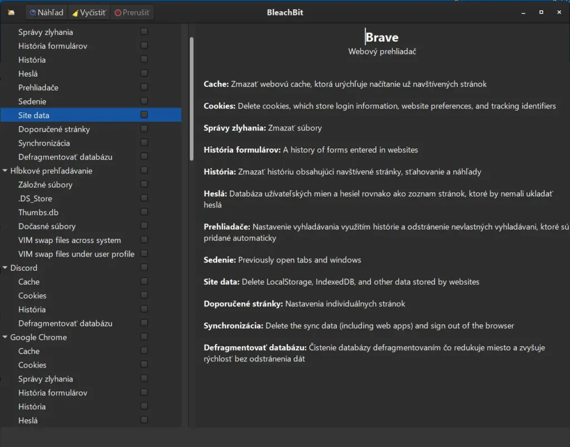The height and width of the screenshot is (447, 570).
Task: Click the Cookies description text in the details pane
Action: pos(396,106)
